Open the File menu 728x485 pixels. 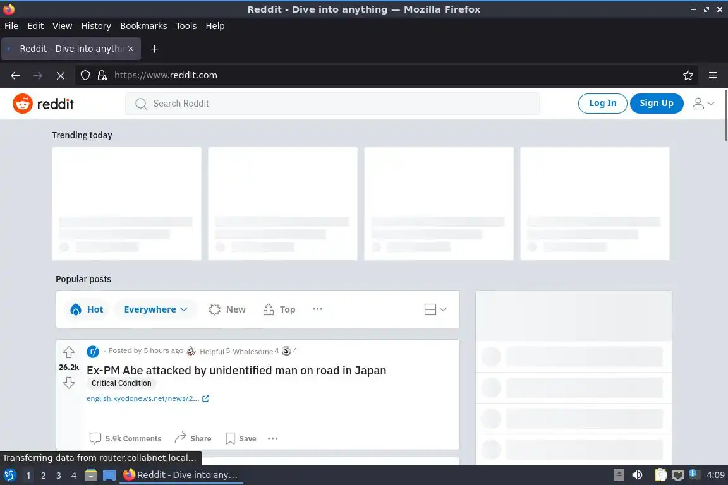tap(11, 26)
